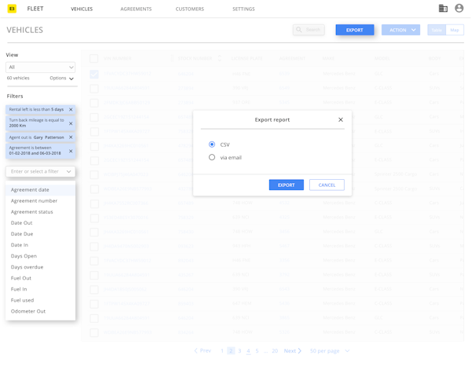Click the blue EXPORT button in the dialog

(287, 185)
